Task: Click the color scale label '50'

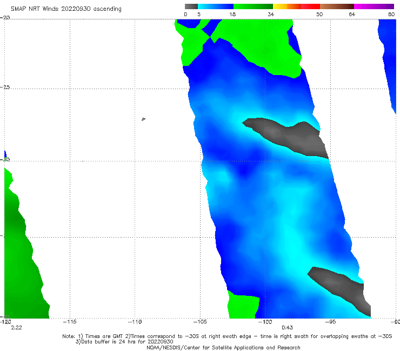Action: coord(319,14)
